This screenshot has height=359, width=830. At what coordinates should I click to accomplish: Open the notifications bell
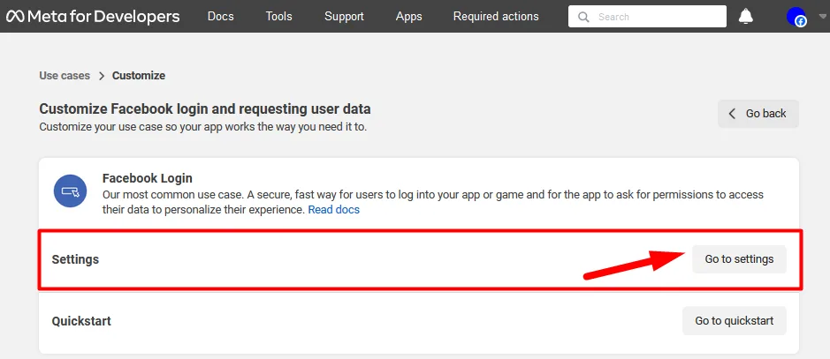(x=746, y=17)
